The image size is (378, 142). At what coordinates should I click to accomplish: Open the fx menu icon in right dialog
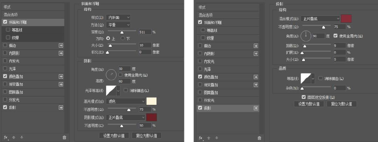click(x=201, y=138)
